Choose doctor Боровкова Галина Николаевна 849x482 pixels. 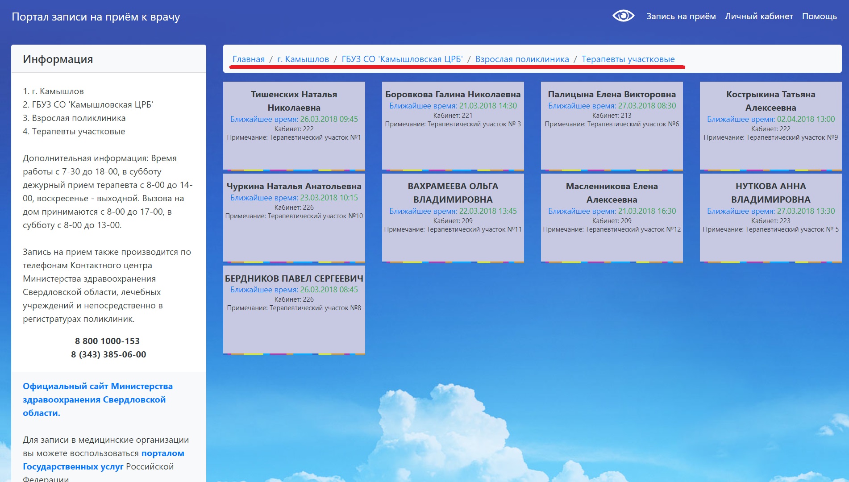(x=453, y=125)
